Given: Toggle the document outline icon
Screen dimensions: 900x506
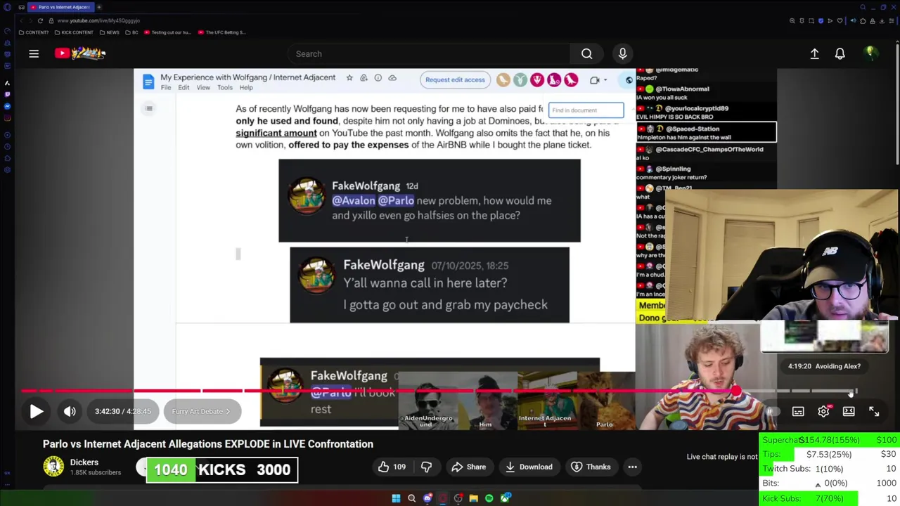Looking at the screenshot, I should point(149,108).
